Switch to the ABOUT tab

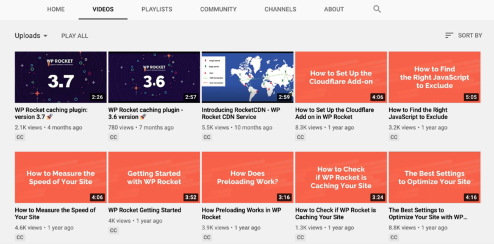click(334, 10)
